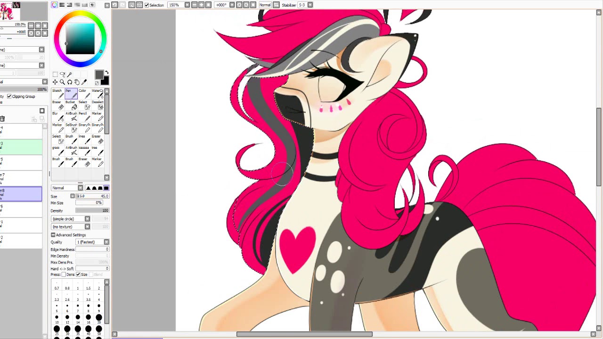This screenshot has width=603, height=339.
Task: Click the foreground gray color swatch
Action: [99, 74]
